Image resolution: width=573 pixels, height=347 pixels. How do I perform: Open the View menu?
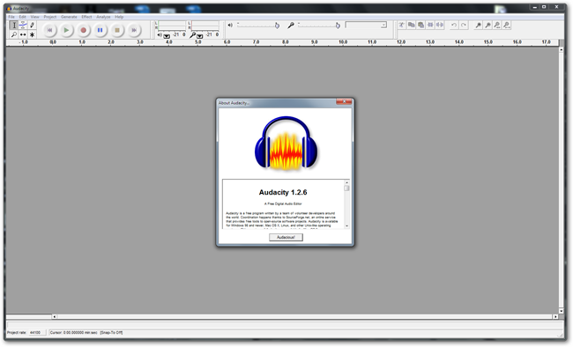pyautogui.click(x=34, y=17)
